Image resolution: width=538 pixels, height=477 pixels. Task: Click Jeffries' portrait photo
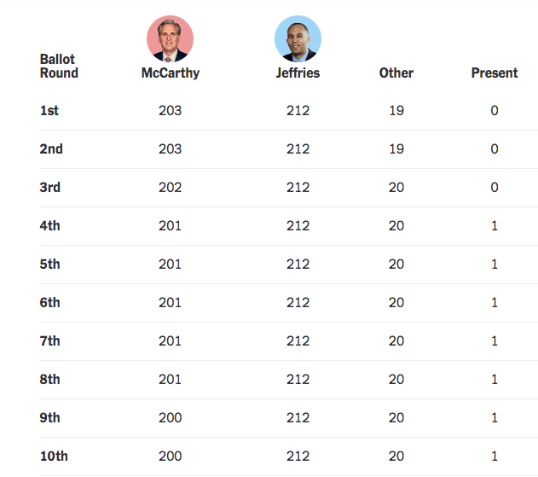tap(298, 38)
